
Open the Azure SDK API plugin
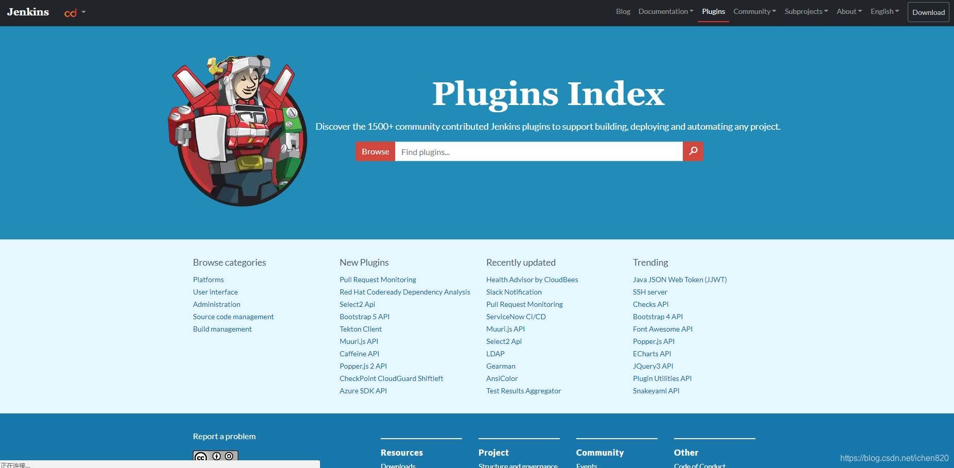(x=363, y=391)
